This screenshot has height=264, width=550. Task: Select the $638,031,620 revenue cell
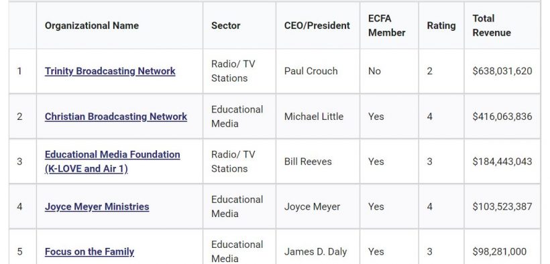[x=502, y=71]
